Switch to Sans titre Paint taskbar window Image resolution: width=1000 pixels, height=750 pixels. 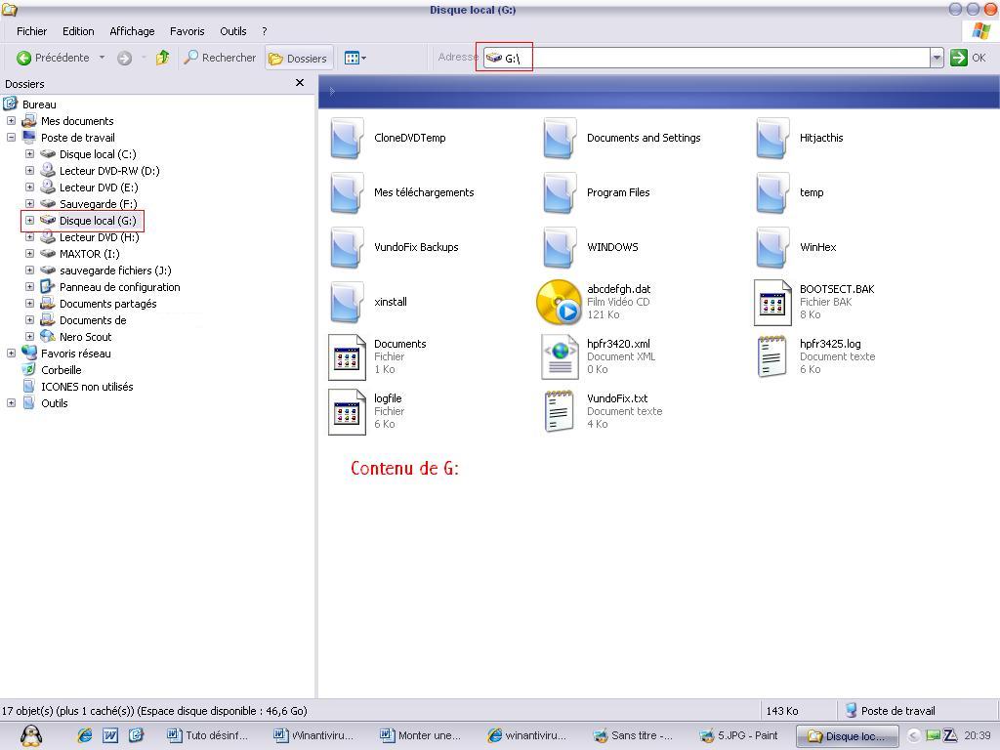633,736
